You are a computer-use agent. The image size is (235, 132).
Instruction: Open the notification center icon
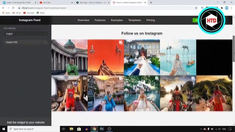(230, 129)
